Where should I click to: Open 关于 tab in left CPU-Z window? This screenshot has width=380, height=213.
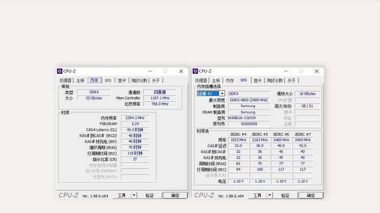pyautogui.click(x=156, y=80)
